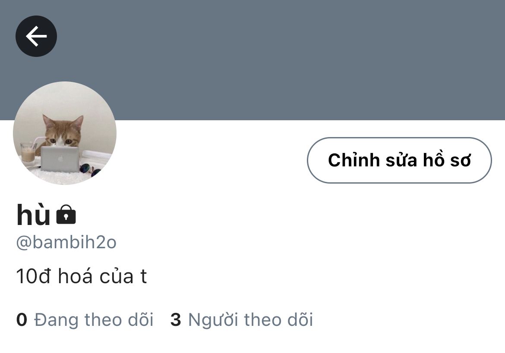
Task: Tap the sunglasses in the avatar photo
Action: (x=90, y=169)
